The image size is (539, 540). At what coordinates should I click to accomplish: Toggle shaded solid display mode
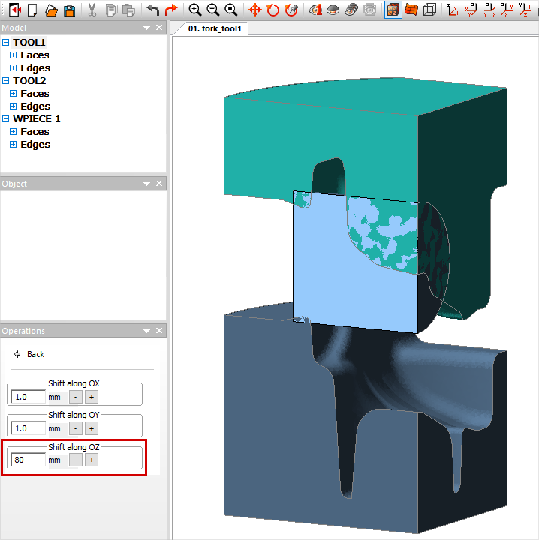393,10
